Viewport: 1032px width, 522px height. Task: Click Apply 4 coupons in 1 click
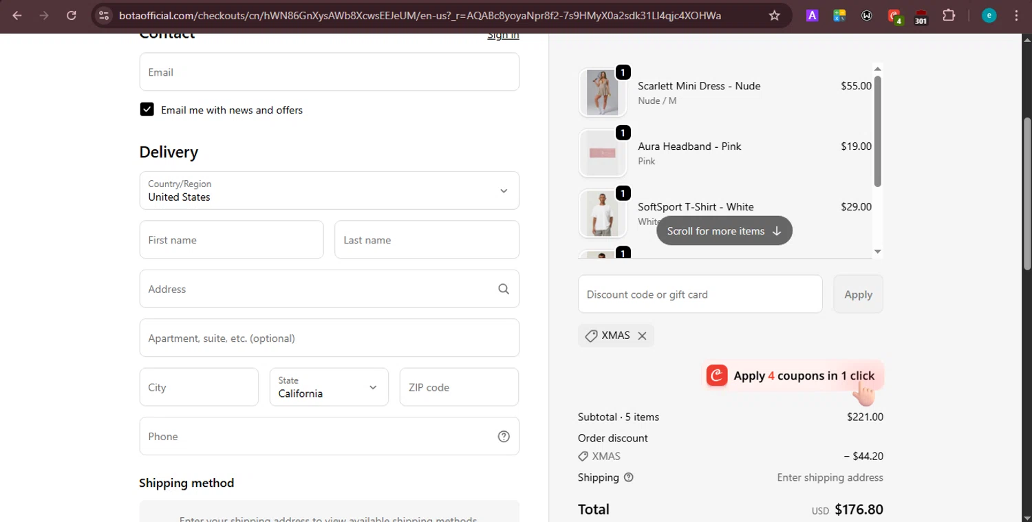point(795,376)
